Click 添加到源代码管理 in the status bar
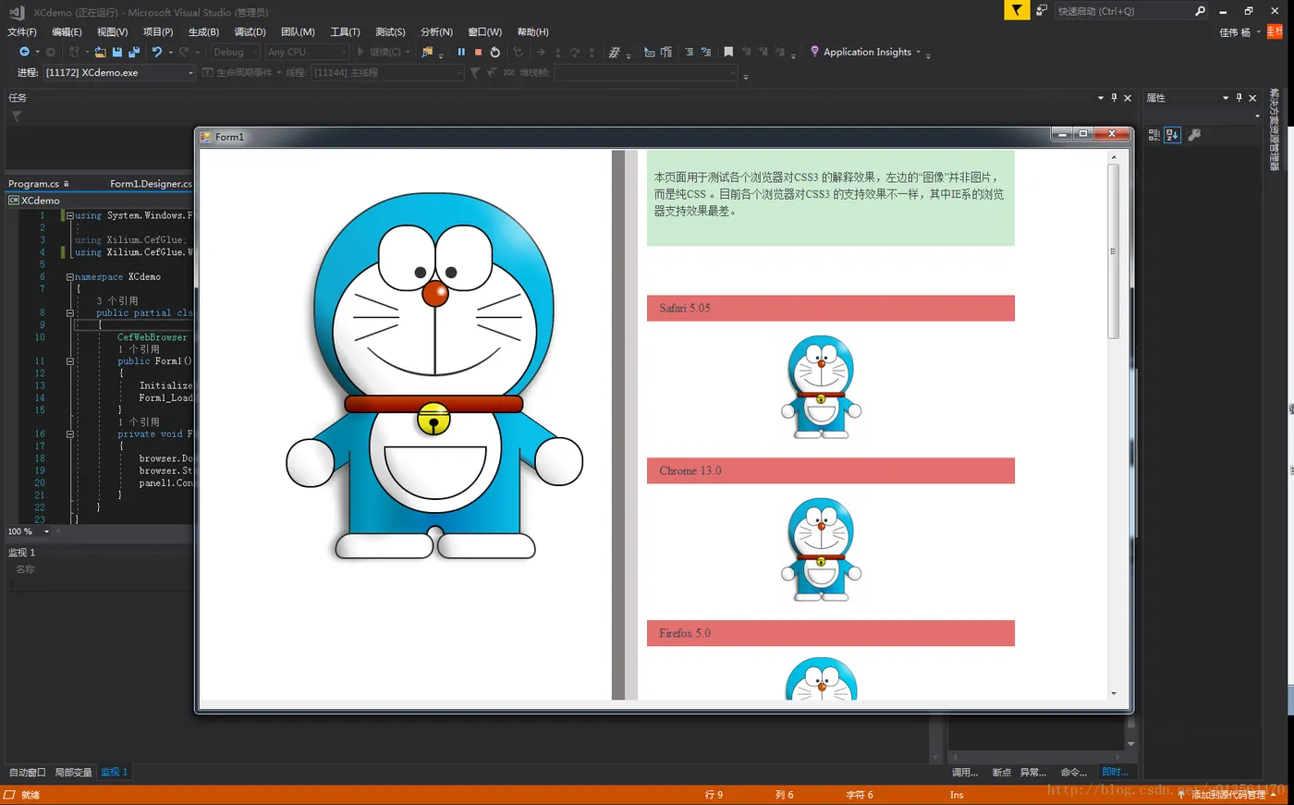This screenshot has height=805, width=1294. [1228, 793]
